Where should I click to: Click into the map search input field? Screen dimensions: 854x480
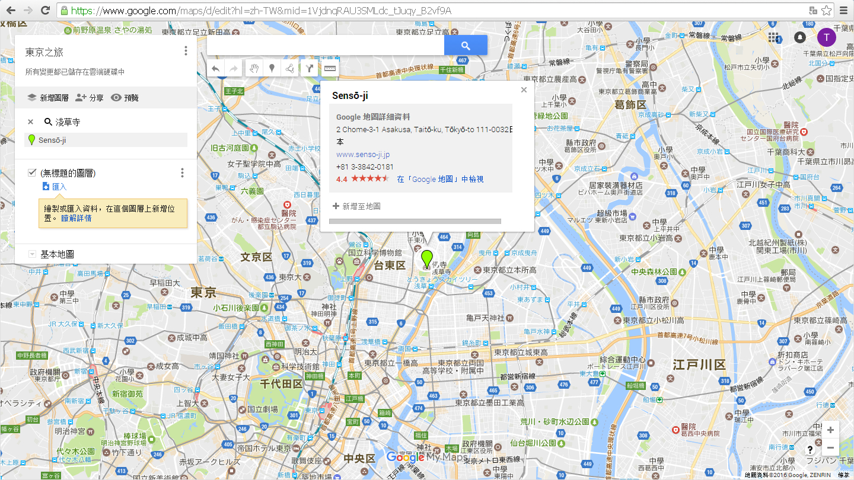(326, 45)
